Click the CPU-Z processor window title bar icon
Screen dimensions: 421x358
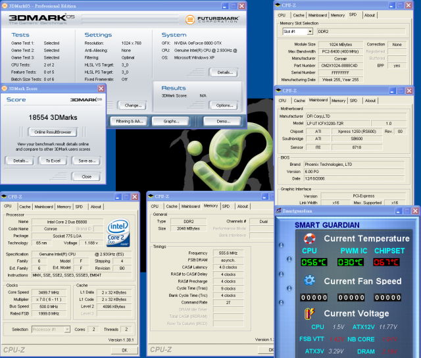[x=4, y=197]
